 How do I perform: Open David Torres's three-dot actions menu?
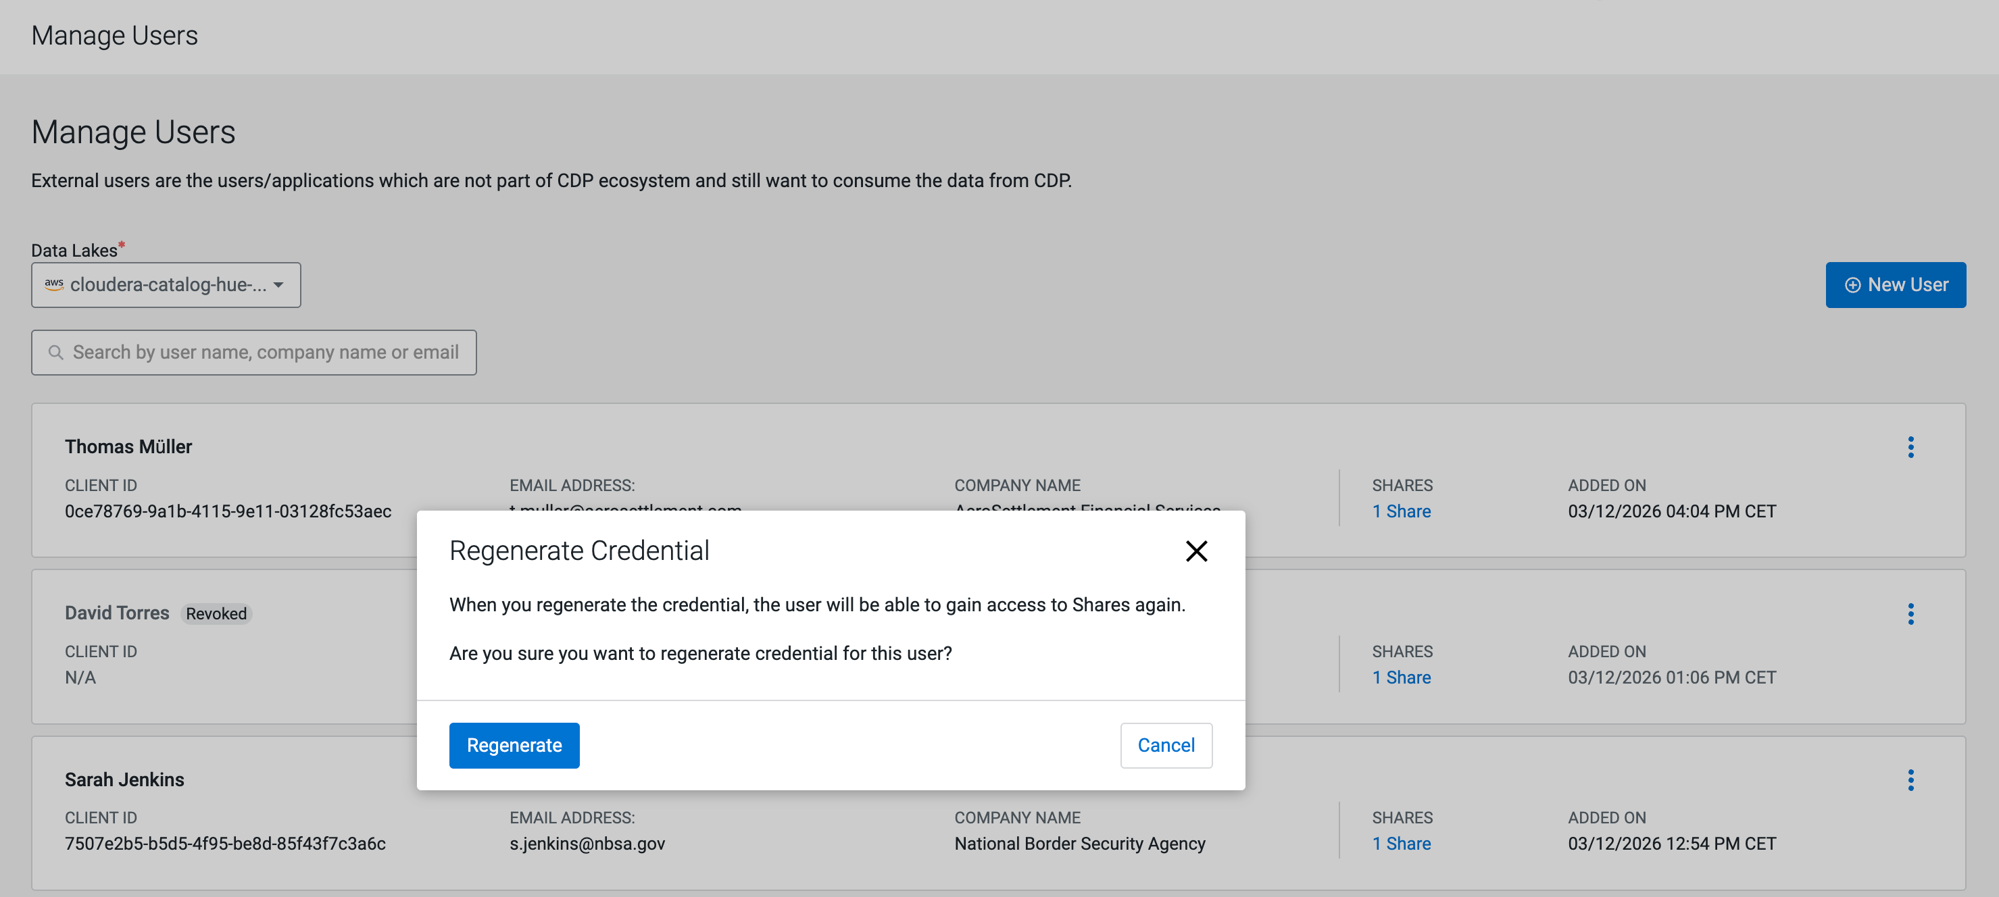tap(1910, 613)
